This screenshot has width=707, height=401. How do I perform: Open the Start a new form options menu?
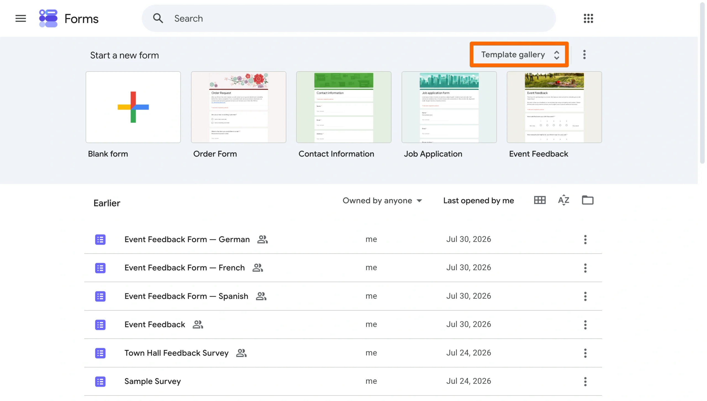(584, 55)
